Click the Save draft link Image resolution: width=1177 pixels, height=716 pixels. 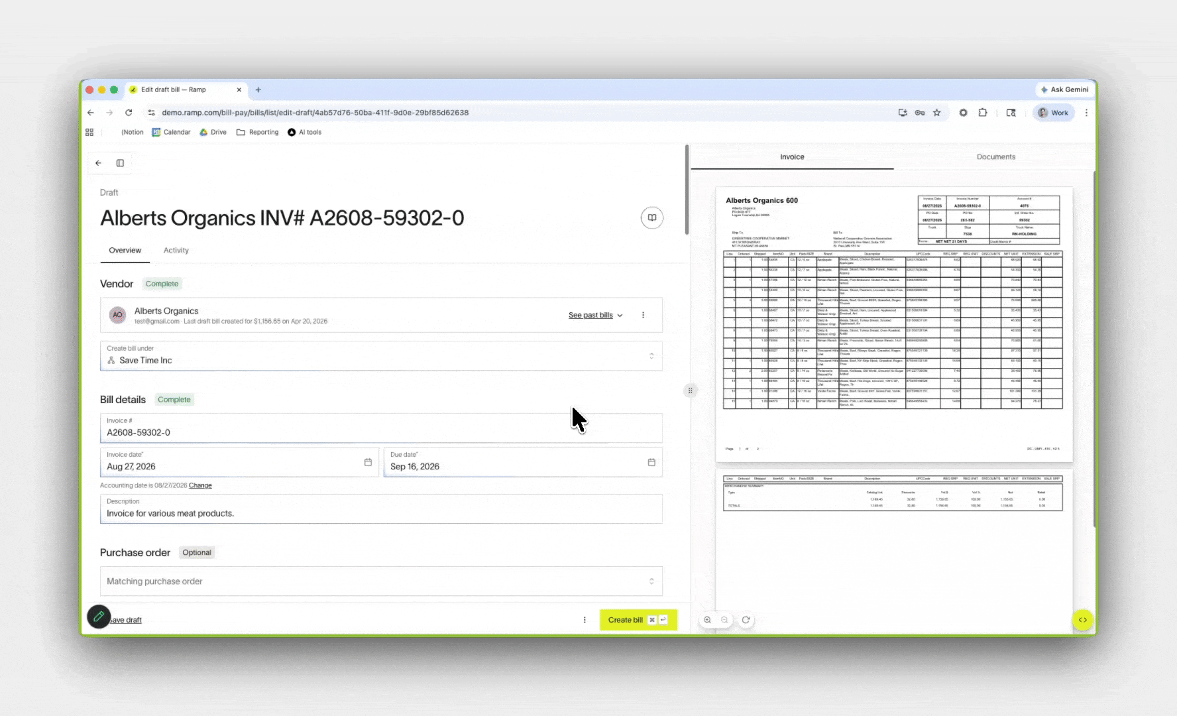pyautogui.click(x=126, y=620)
